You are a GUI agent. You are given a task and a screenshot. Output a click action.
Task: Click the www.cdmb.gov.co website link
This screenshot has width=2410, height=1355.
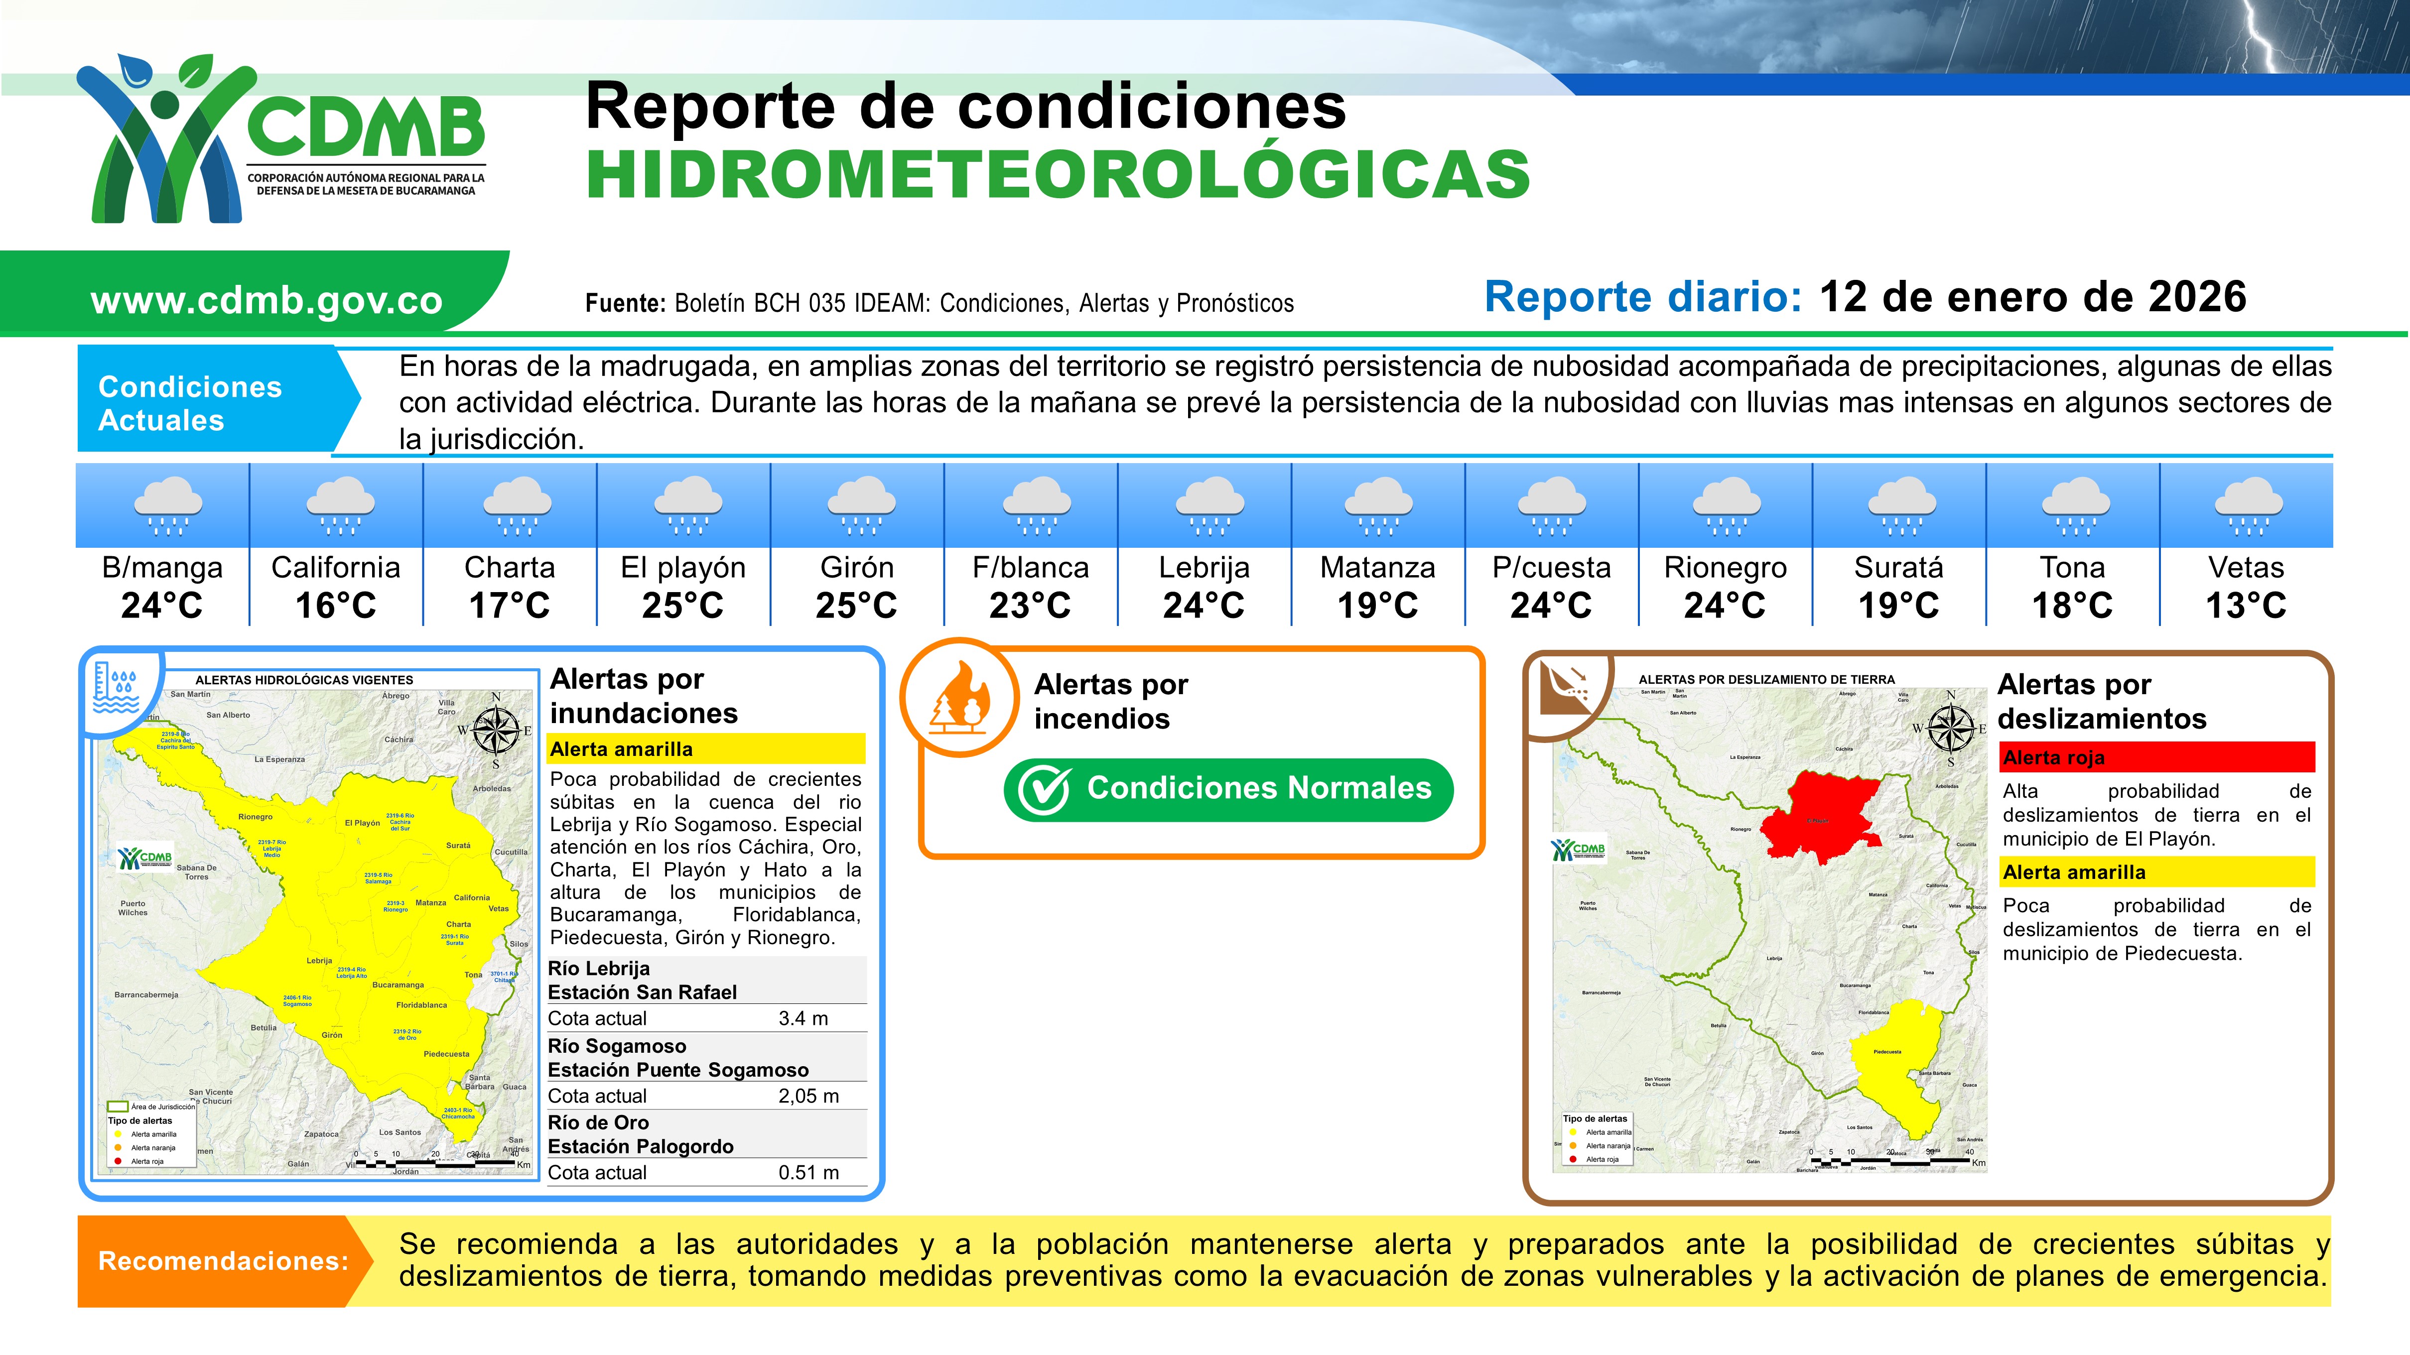[267, 300]
